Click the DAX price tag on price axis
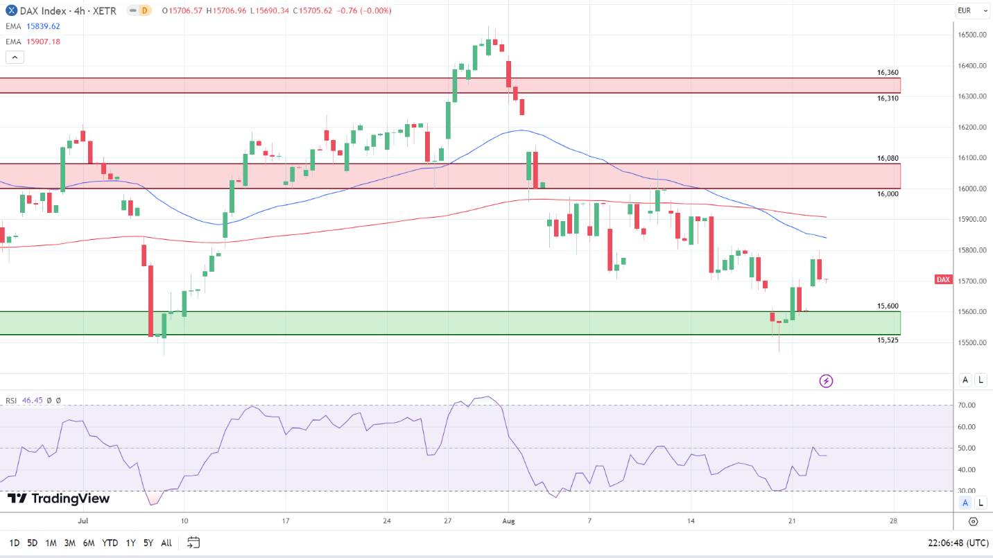This screenshot has width=993, height=558. [942, 279]
